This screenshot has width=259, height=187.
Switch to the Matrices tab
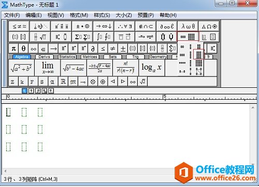point(90,57)
